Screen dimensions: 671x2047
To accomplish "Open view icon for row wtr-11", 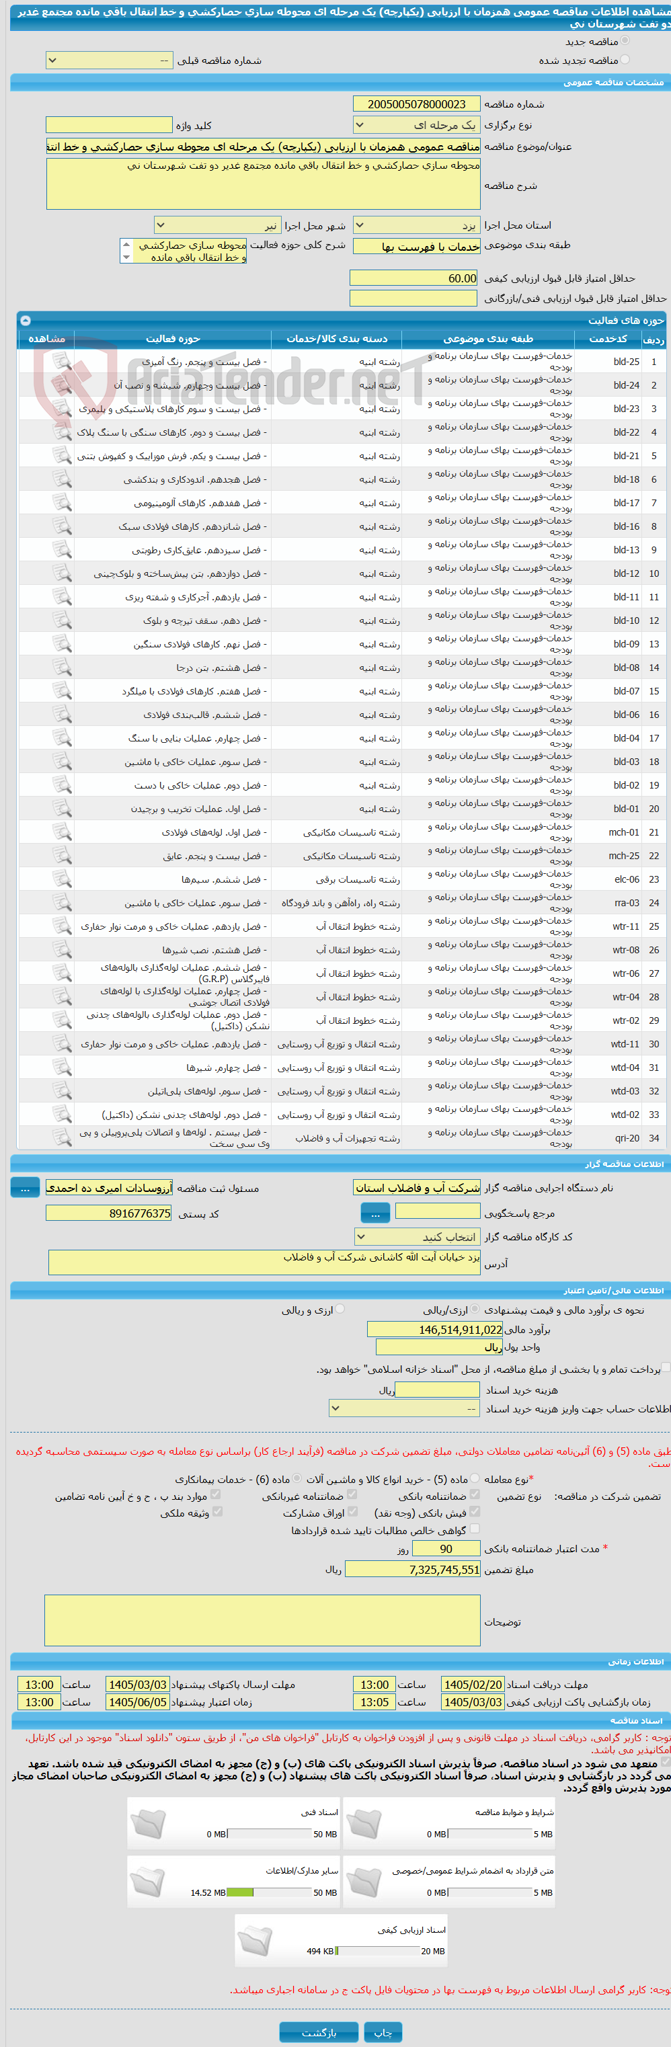I will 62,926.
